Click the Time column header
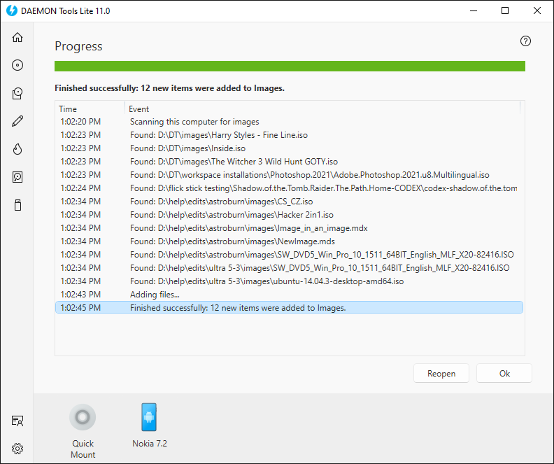 pos(90,109)
